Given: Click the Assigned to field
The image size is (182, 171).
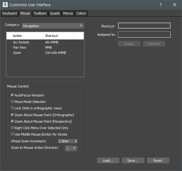Looking at the screenshot, I should pos(144,35).
